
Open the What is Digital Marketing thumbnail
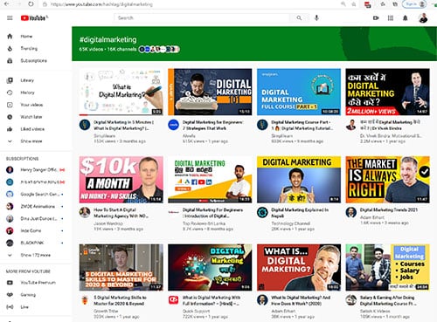click(x=121, y=92)
